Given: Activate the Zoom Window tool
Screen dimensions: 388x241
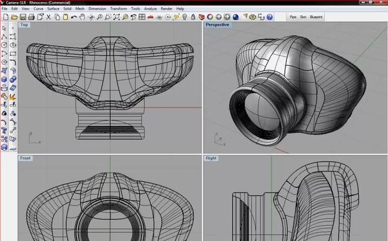Looking at the screenshot, I should 108,17.
